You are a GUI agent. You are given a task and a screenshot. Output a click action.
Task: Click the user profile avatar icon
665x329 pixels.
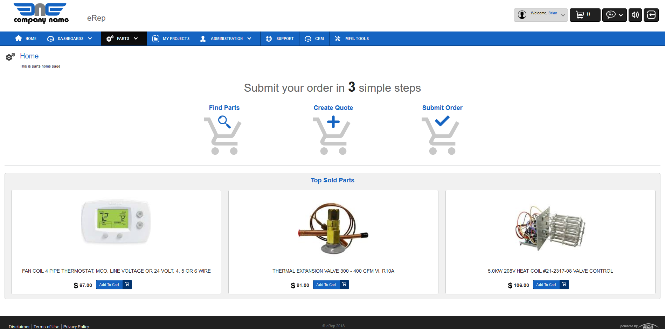522,15
